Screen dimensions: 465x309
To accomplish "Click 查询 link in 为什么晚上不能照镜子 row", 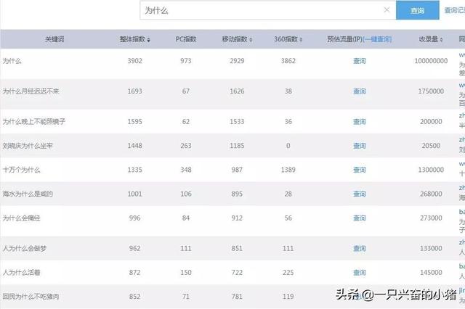I will [360, 122].
